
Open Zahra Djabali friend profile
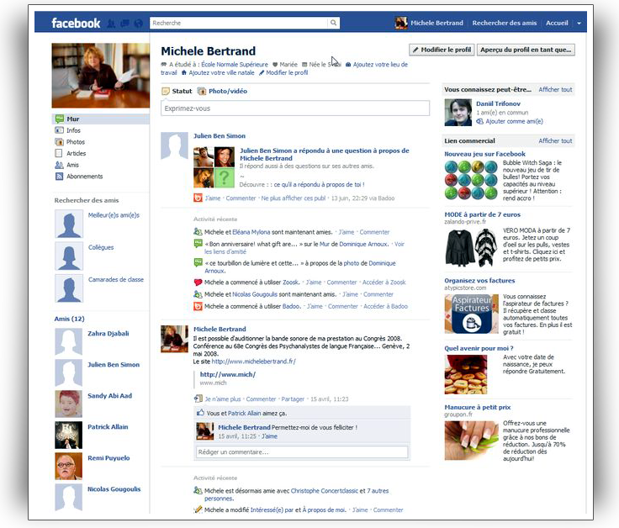(108, 334)
